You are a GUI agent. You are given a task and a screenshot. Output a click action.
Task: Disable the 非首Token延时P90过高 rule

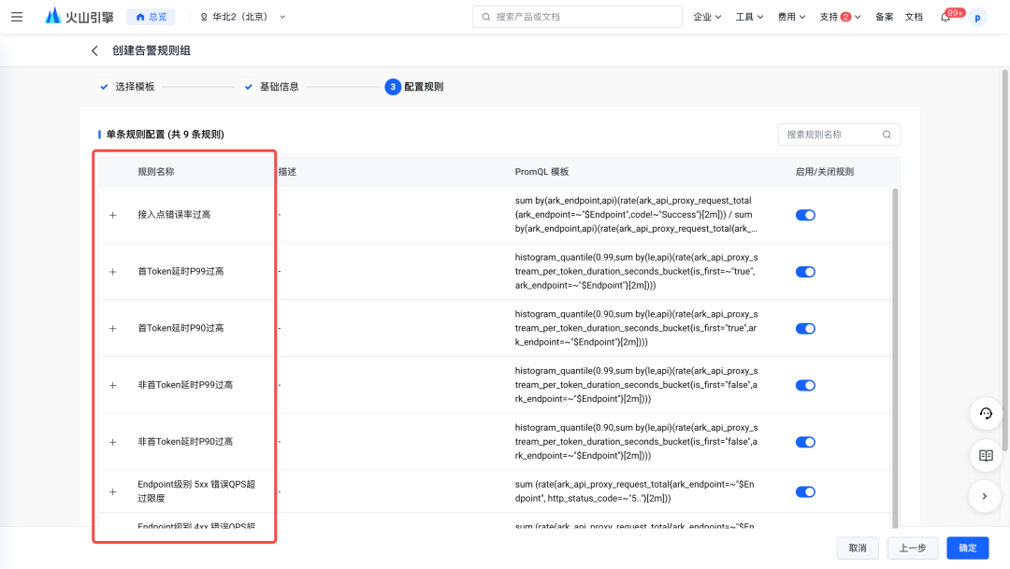tap(805, 442)
